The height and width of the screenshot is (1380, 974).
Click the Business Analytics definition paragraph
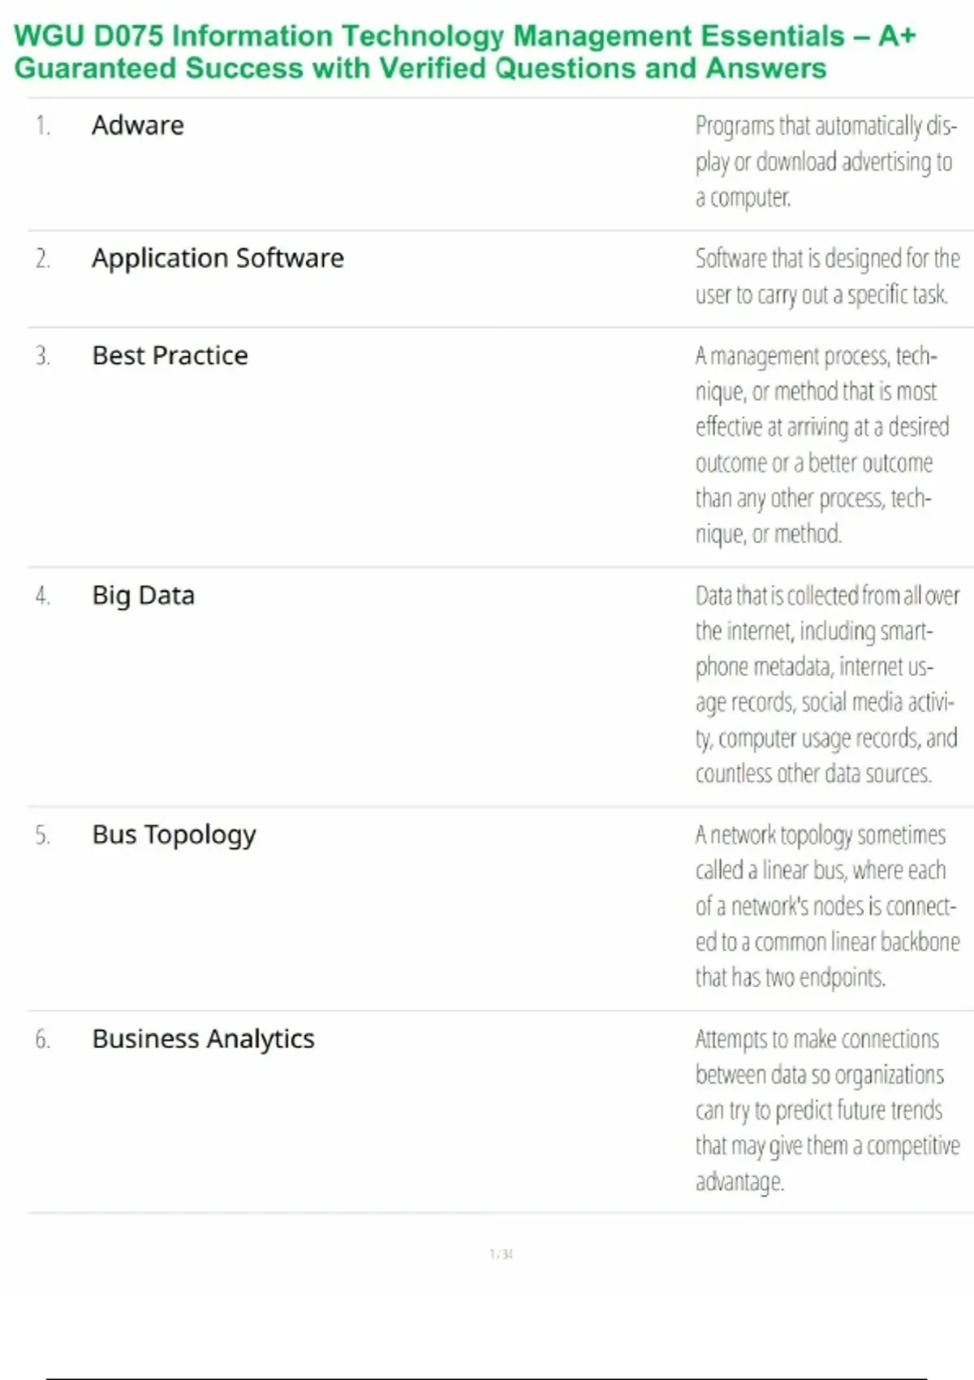[826, 1110]
